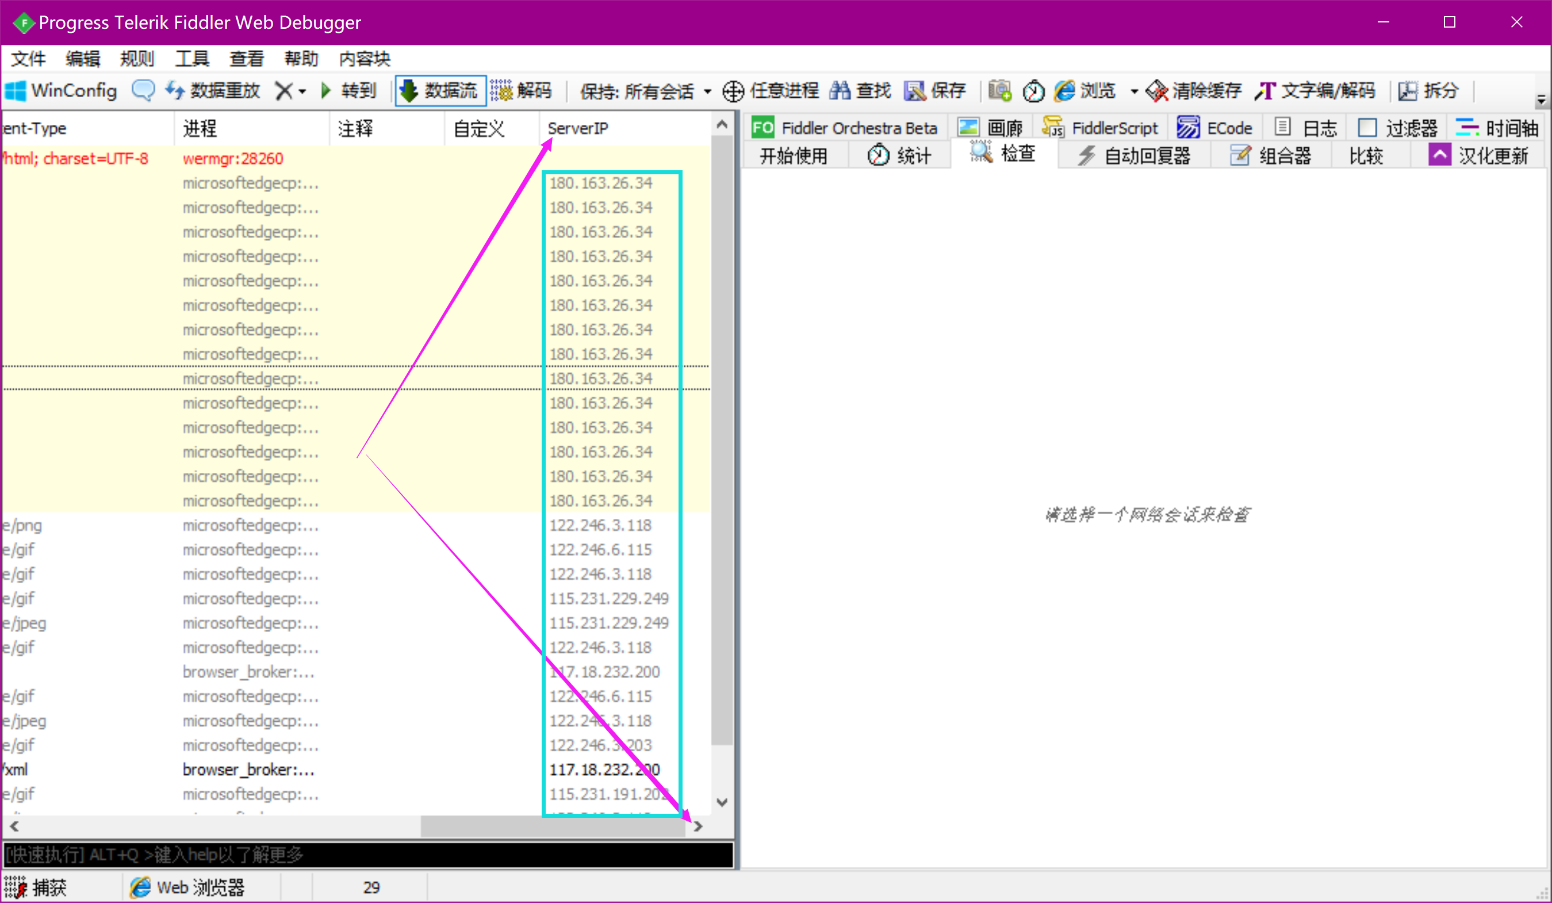Select the black browser_broker 117.18.232.200 row
This screenshot has width=1552, height=903.
click(x=356, y=770)
